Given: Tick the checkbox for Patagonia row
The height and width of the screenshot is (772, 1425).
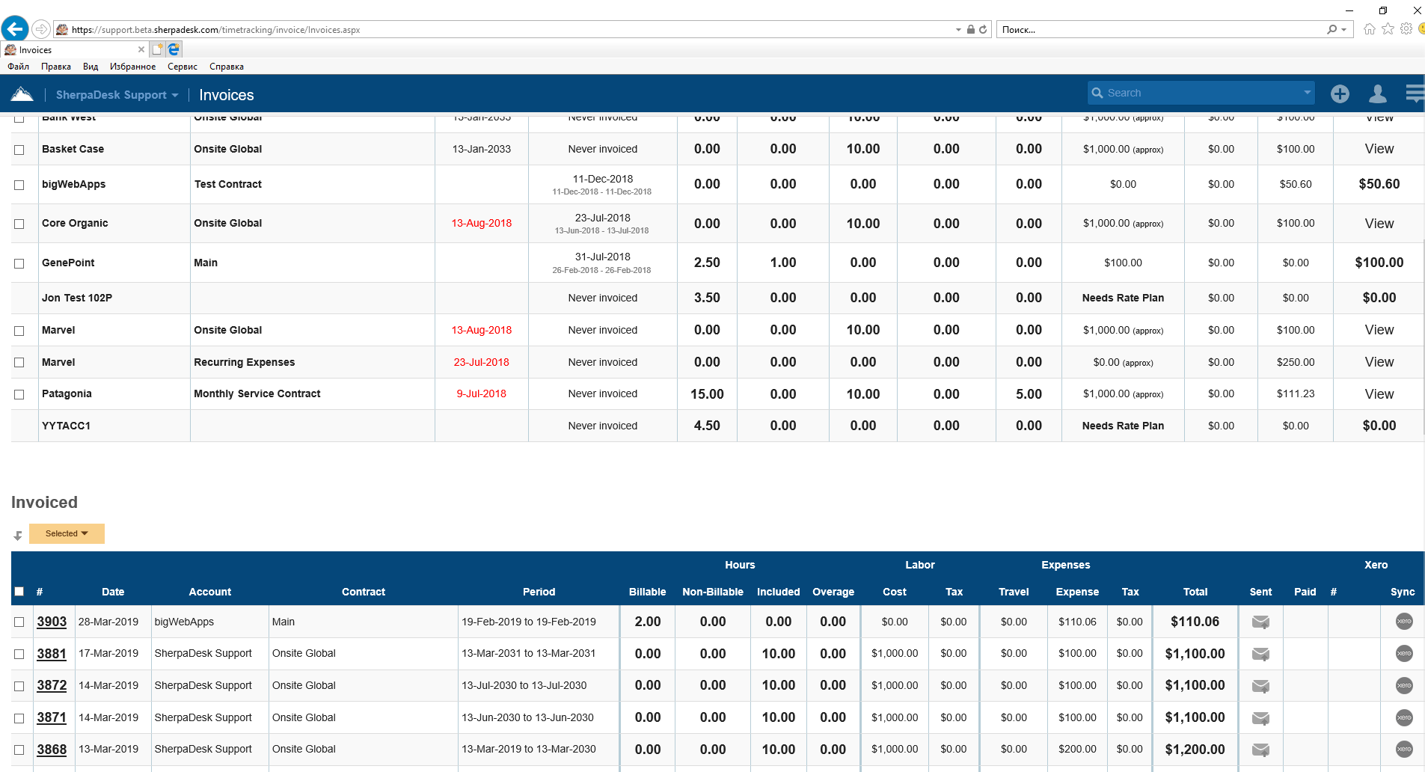Looking at the screenshot, I should 19,394.
